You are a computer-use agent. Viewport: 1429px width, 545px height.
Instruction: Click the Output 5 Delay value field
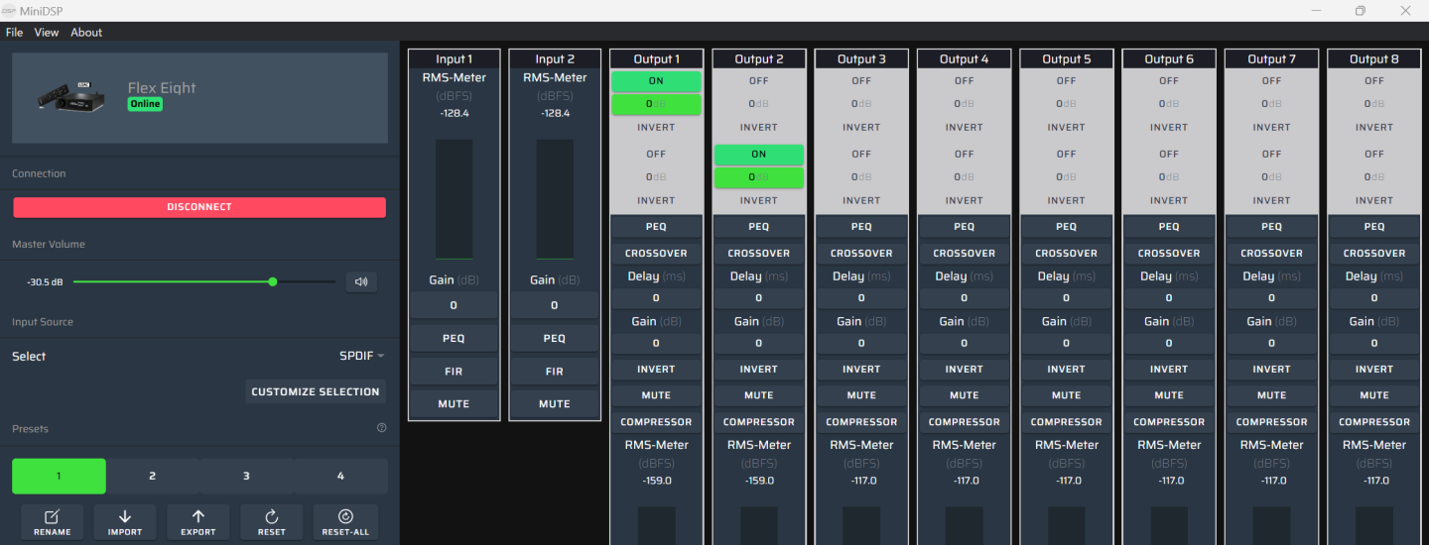(1067, 297)
